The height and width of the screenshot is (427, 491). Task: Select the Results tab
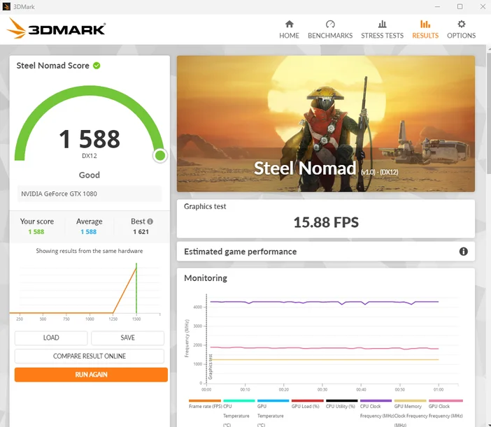[x=425, y=29]
